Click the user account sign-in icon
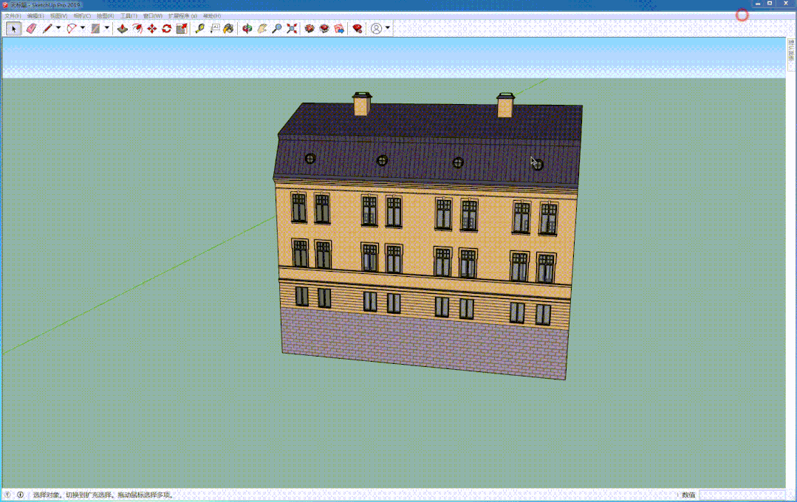The width and height of the screenshot is (797, 502). point(376,29)
